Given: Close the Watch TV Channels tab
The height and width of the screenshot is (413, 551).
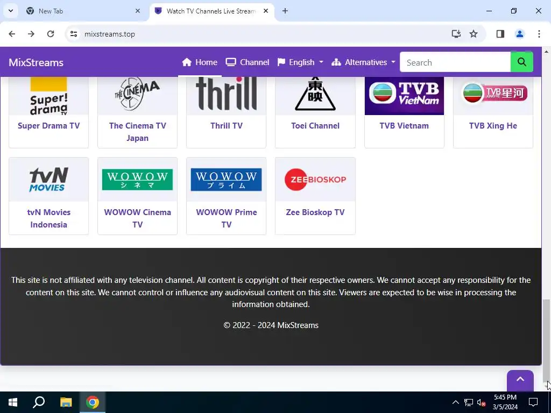Looking at the screenshot, I should 266,11.
